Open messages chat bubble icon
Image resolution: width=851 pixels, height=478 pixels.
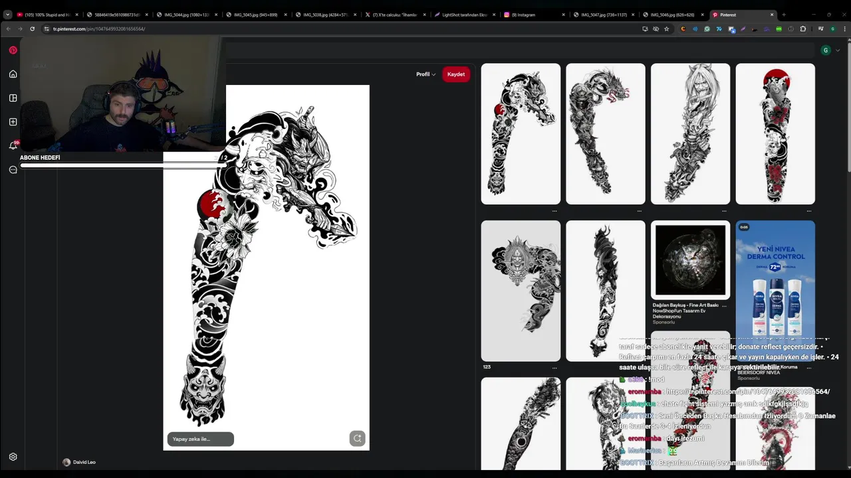(13, 169)
